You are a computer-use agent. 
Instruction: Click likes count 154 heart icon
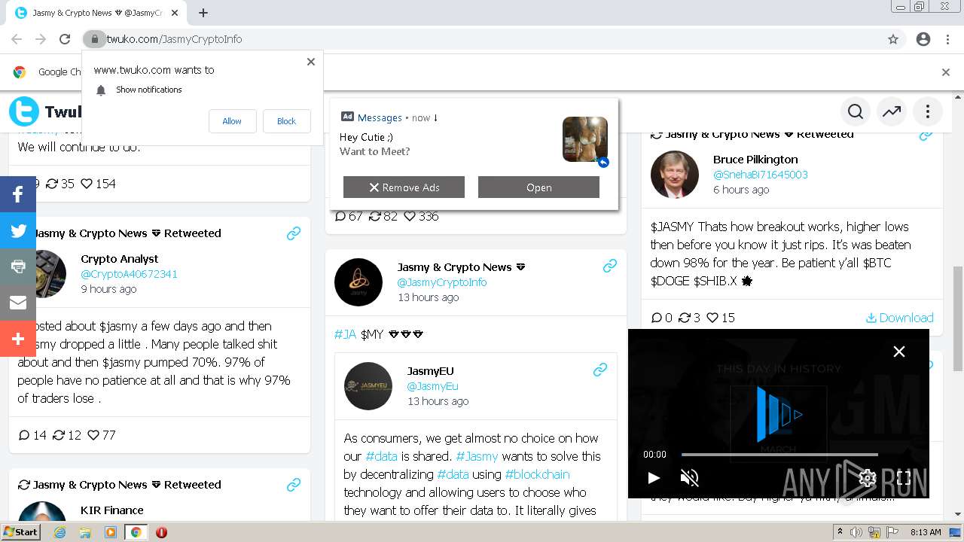click(86, 184)
